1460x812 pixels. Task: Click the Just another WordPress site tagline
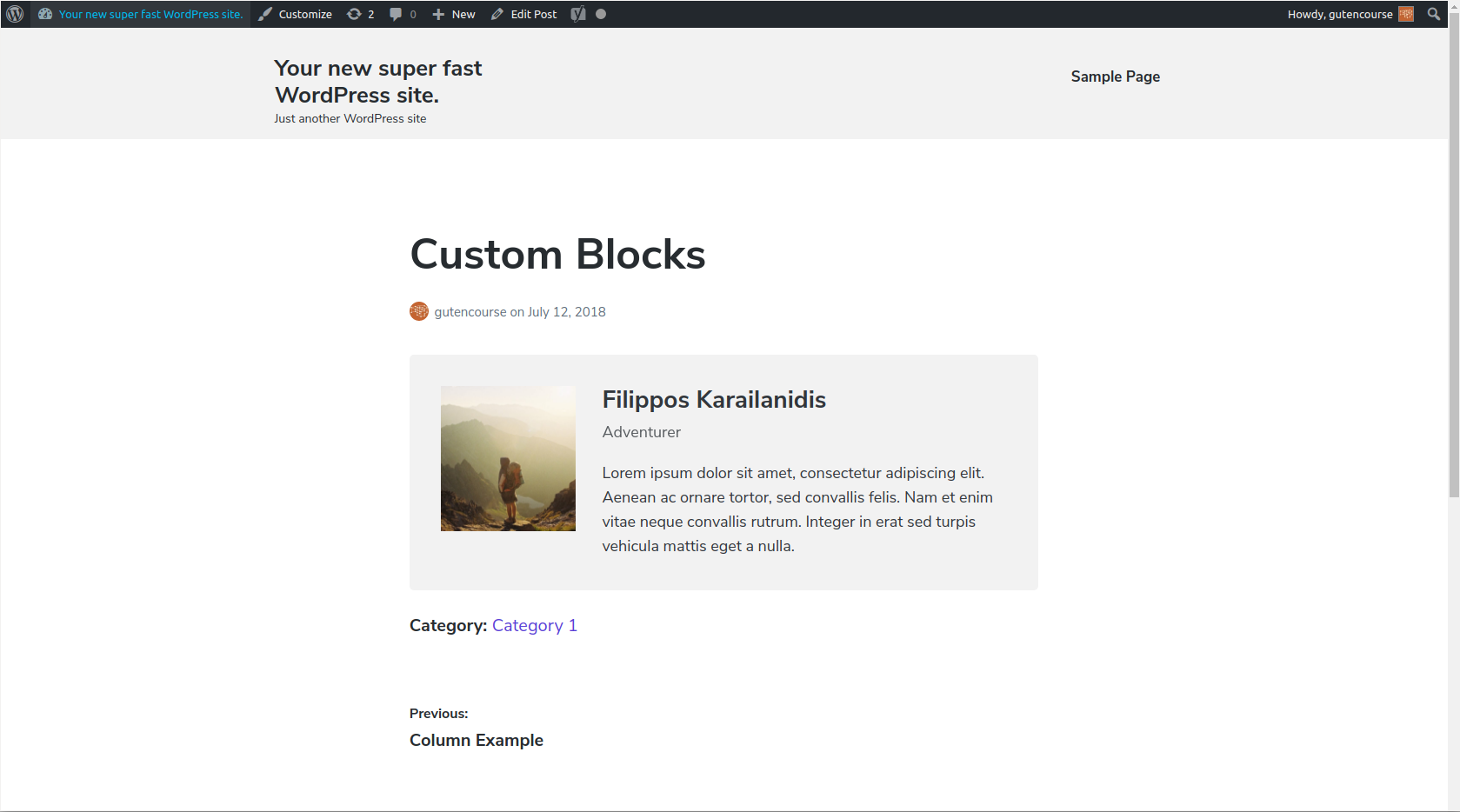tap(350, 119)
